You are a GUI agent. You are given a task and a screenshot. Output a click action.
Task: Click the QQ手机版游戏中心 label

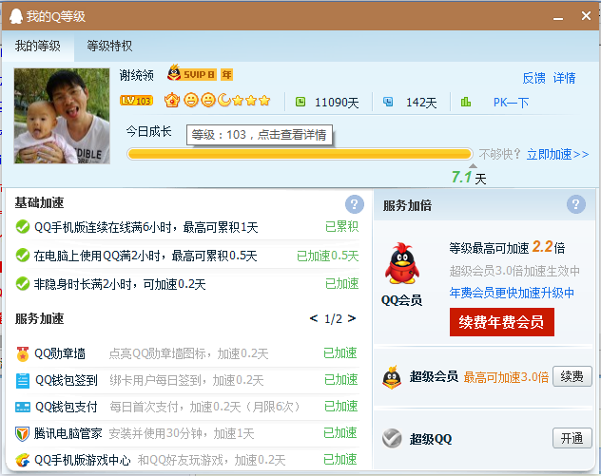(83, 460)
